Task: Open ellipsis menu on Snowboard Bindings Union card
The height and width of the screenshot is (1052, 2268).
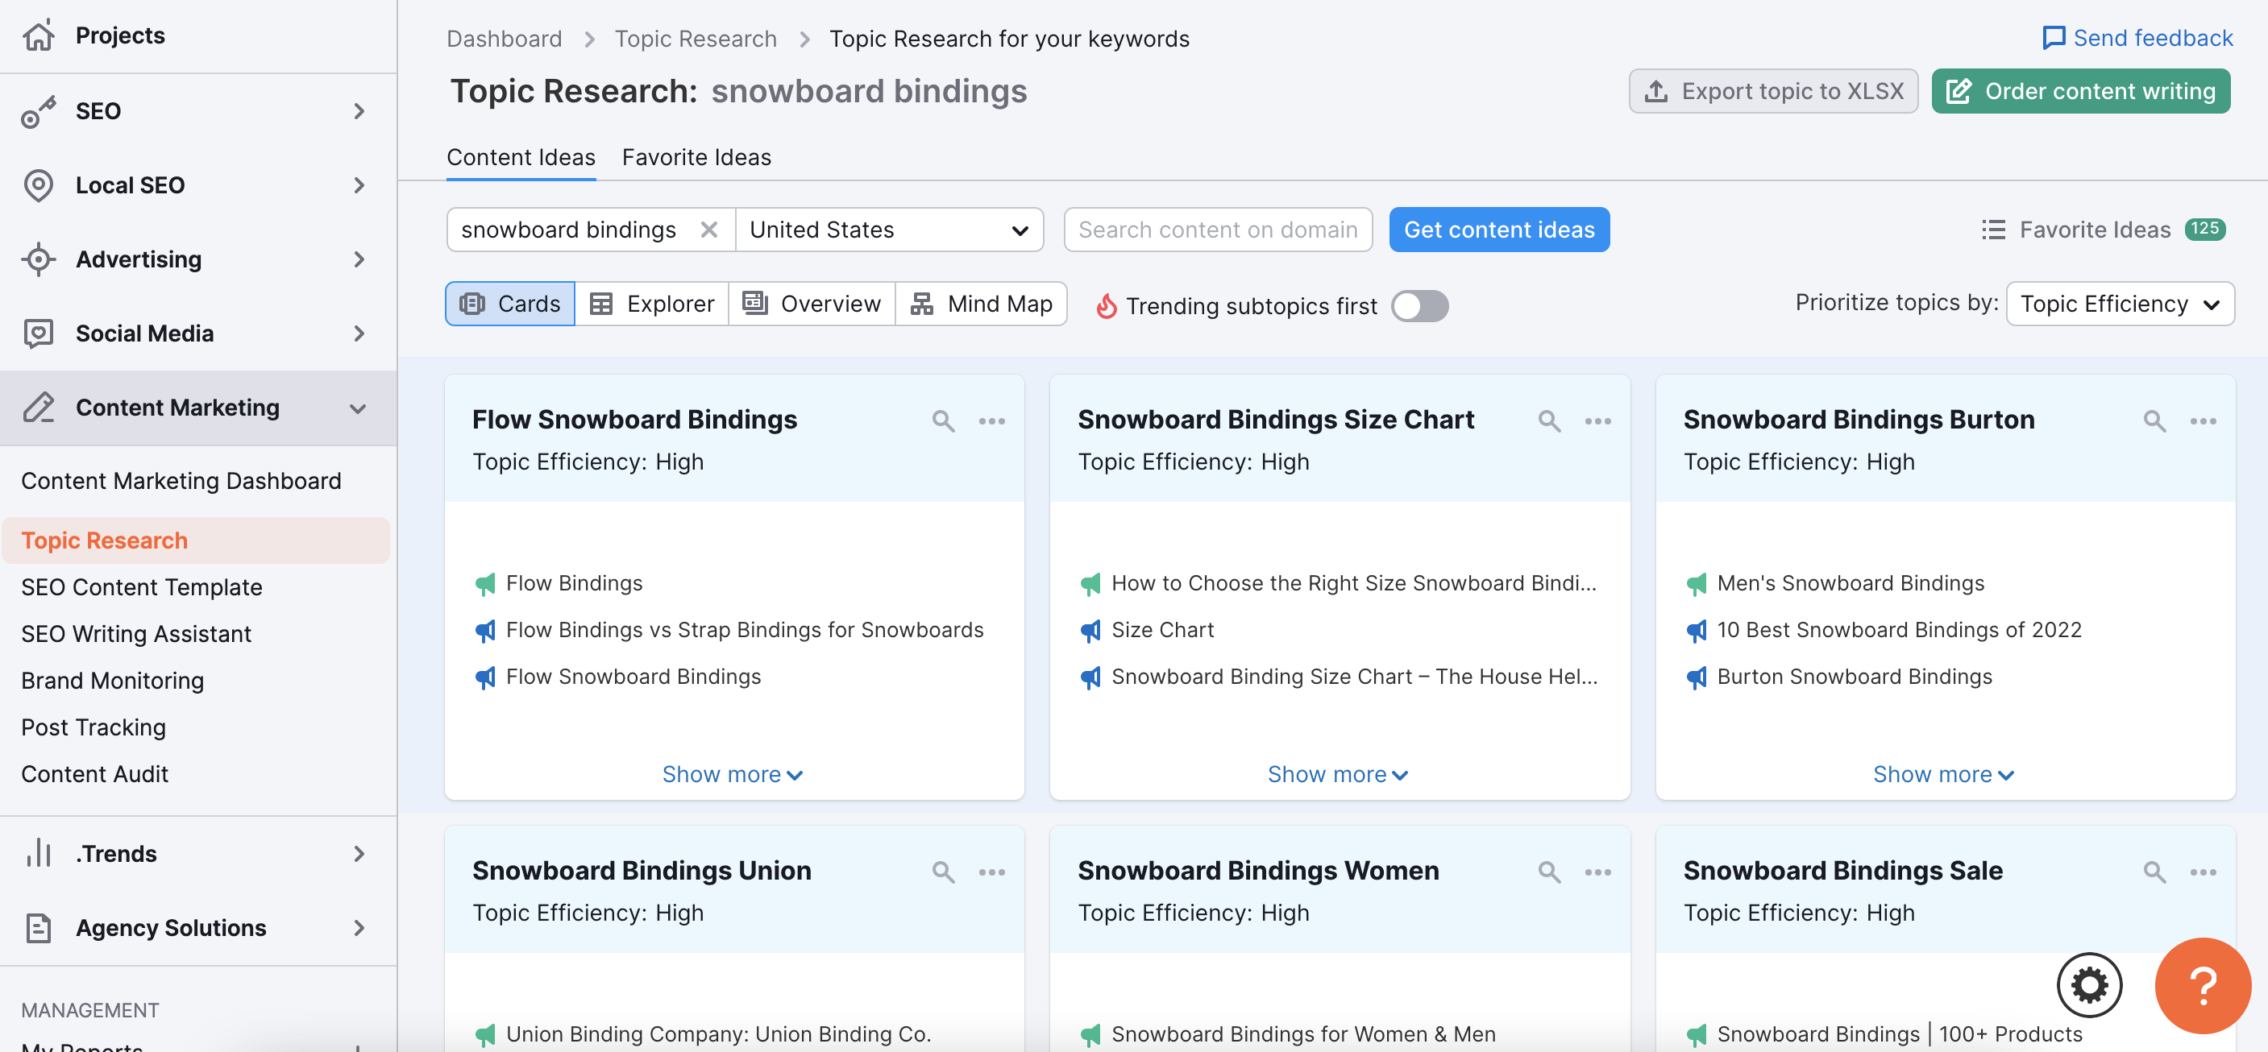Action: coord(991,872)
